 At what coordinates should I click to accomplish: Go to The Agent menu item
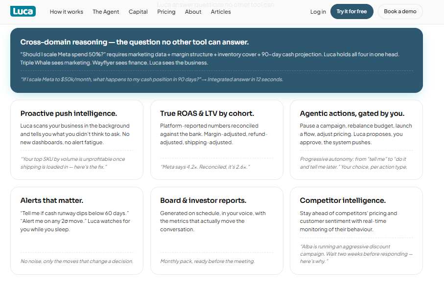click(x=106, y=12)
